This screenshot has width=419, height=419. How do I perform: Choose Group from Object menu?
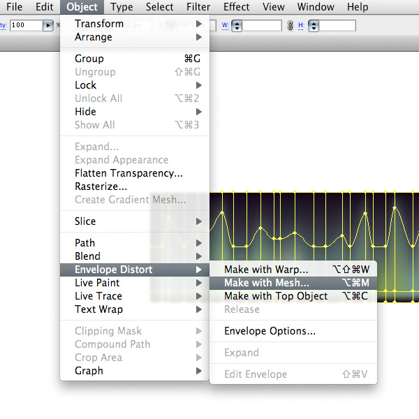[135, 59]
